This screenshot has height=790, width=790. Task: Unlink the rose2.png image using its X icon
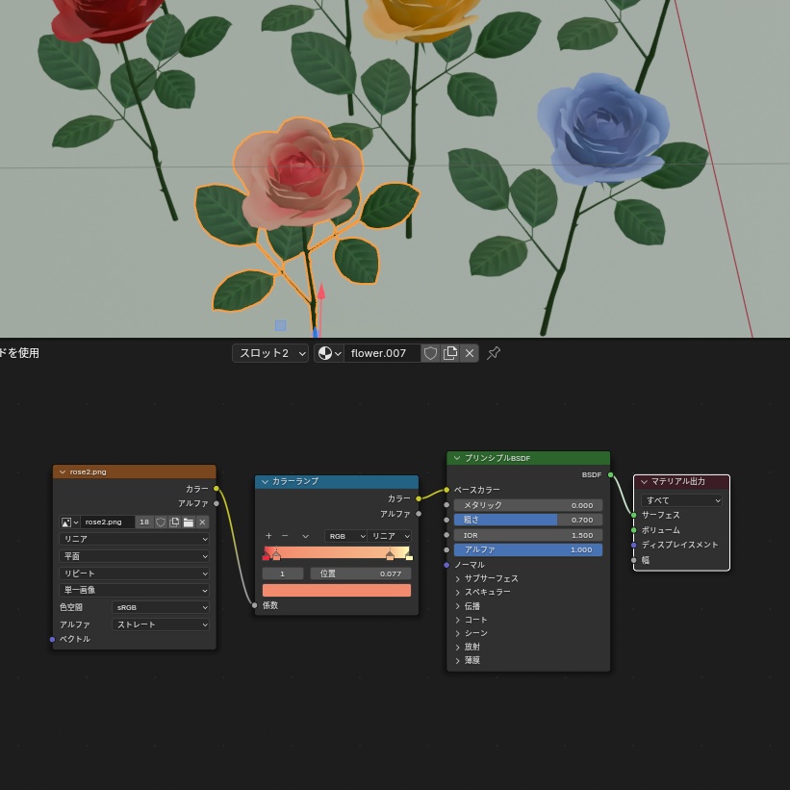pos(202,522)
